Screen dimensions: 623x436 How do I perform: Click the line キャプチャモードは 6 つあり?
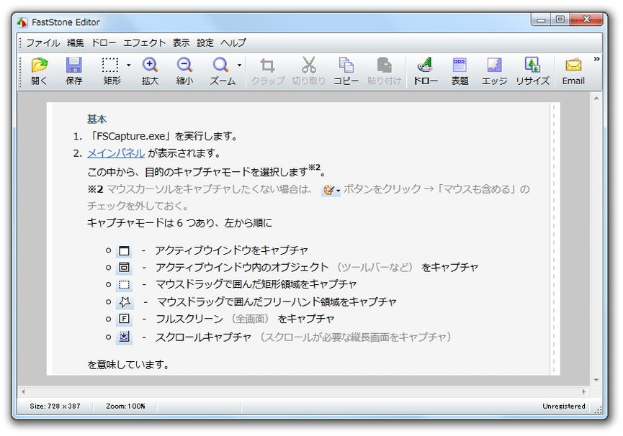[180, 223]
